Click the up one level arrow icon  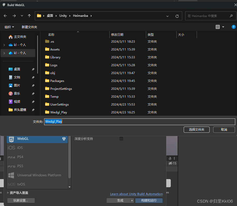[29, 16]
